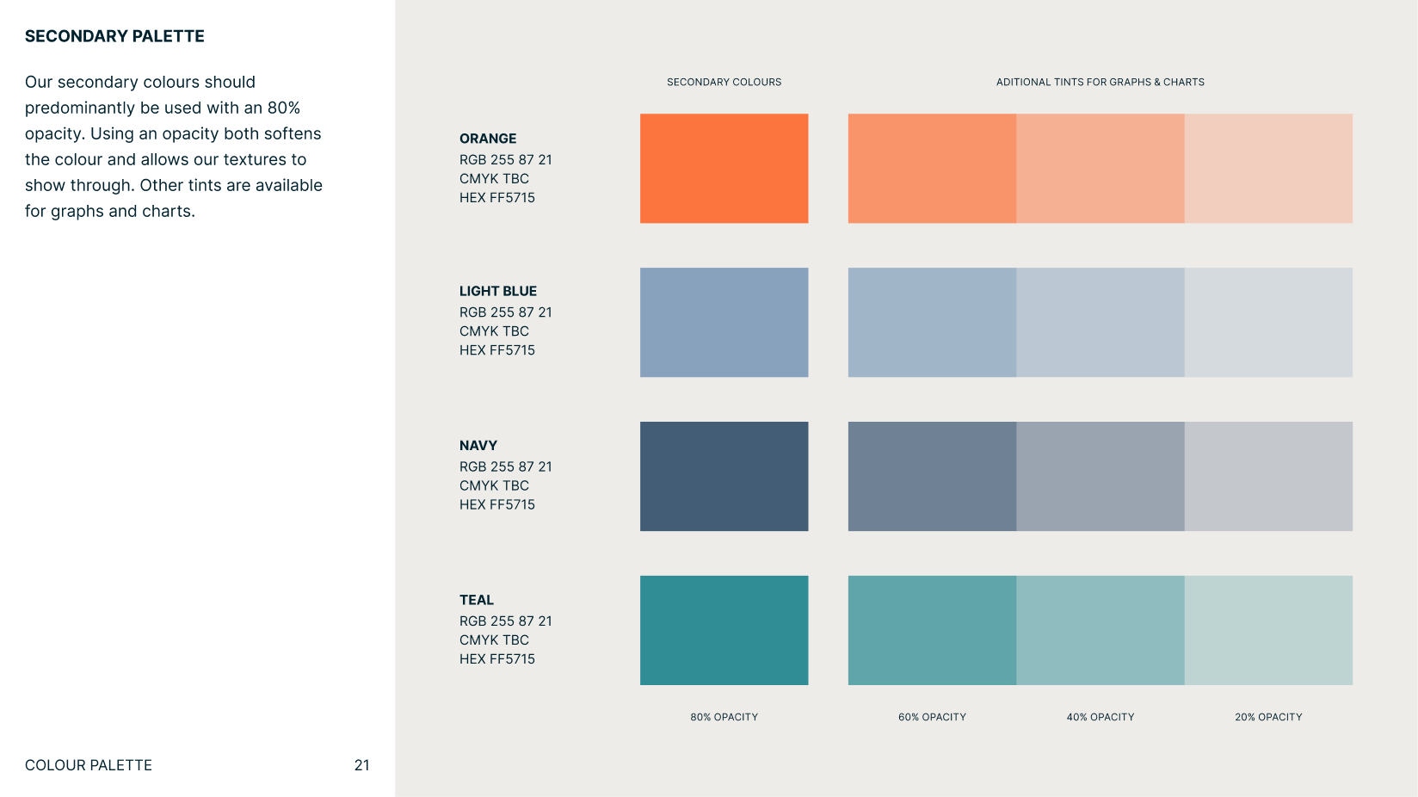Click the page number 21
This screenshot has height=797, width=1418.
(362, 765)
